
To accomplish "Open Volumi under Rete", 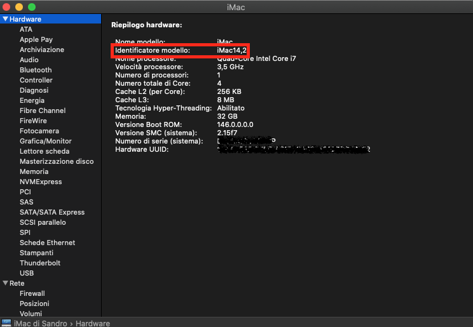I will pos(31,314).
